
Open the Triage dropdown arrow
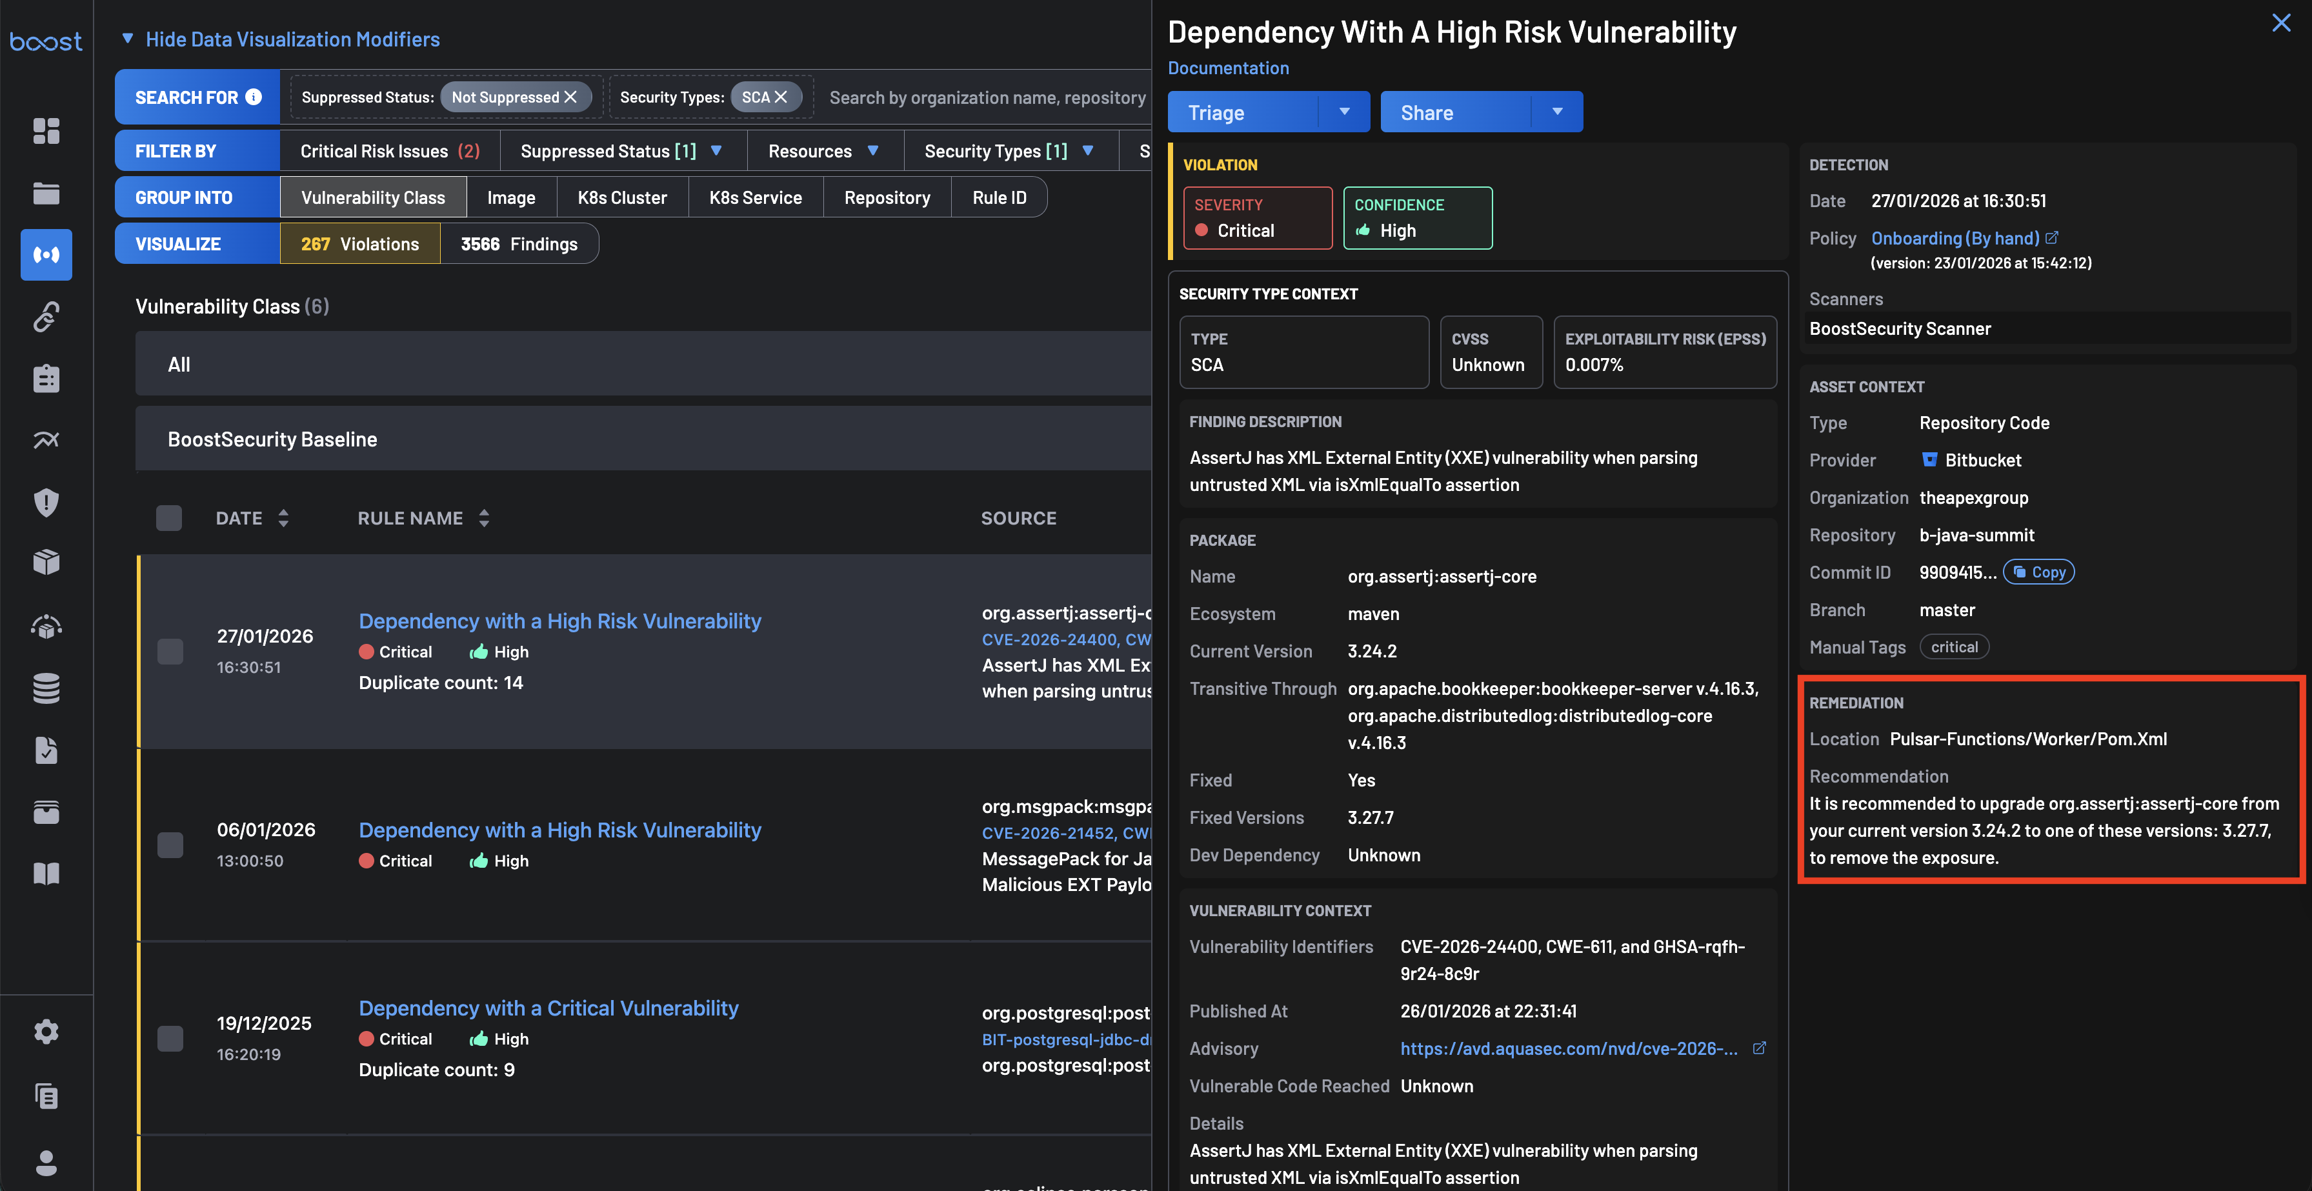coord(1343,112)
